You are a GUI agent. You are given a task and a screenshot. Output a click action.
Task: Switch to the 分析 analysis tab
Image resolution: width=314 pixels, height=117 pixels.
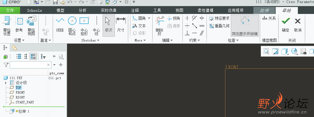click(83, 10)
